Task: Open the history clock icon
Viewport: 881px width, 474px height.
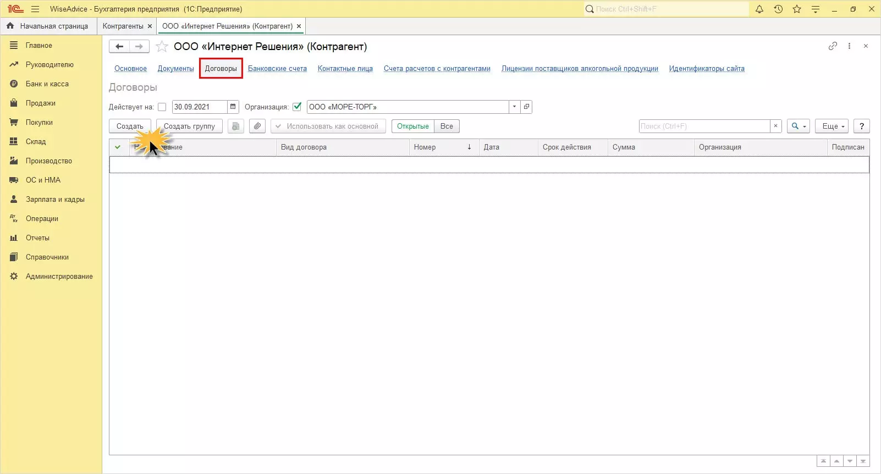Action: point(778,9)
